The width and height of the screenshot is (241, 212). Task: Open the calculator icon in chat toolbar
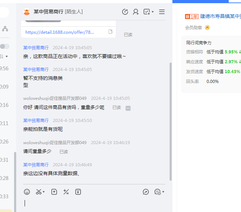pyautogui.click(x=66, y=192)
